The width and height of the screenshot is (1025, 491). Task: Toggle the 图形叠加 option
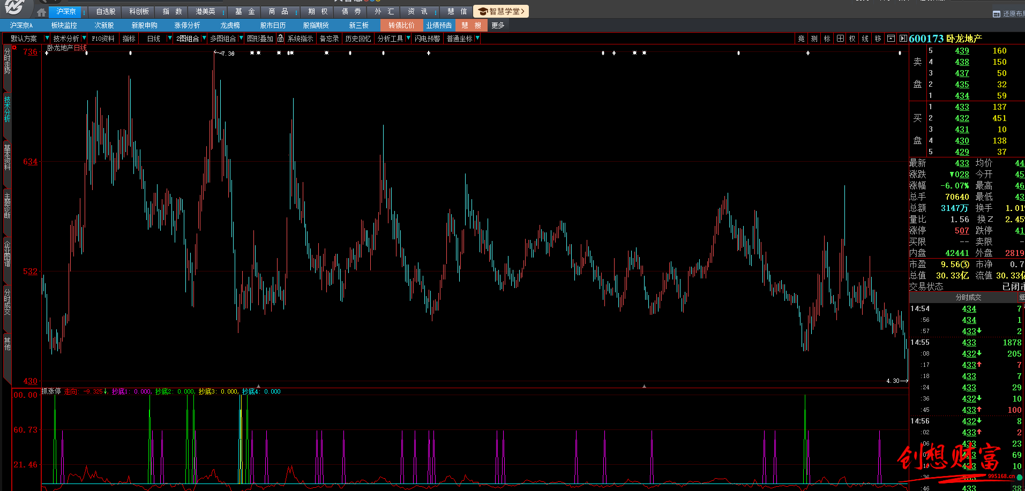(260, 39)
